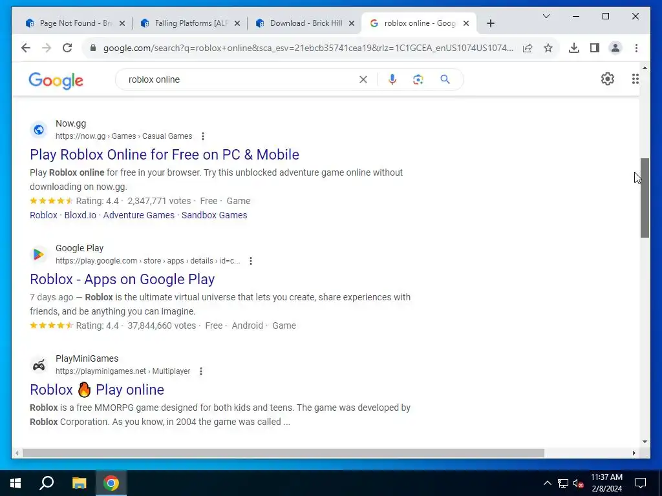Screen dimensions: 662x496
Task: Open the tab search dropdown chevron
Action: [x=546, y=16]
